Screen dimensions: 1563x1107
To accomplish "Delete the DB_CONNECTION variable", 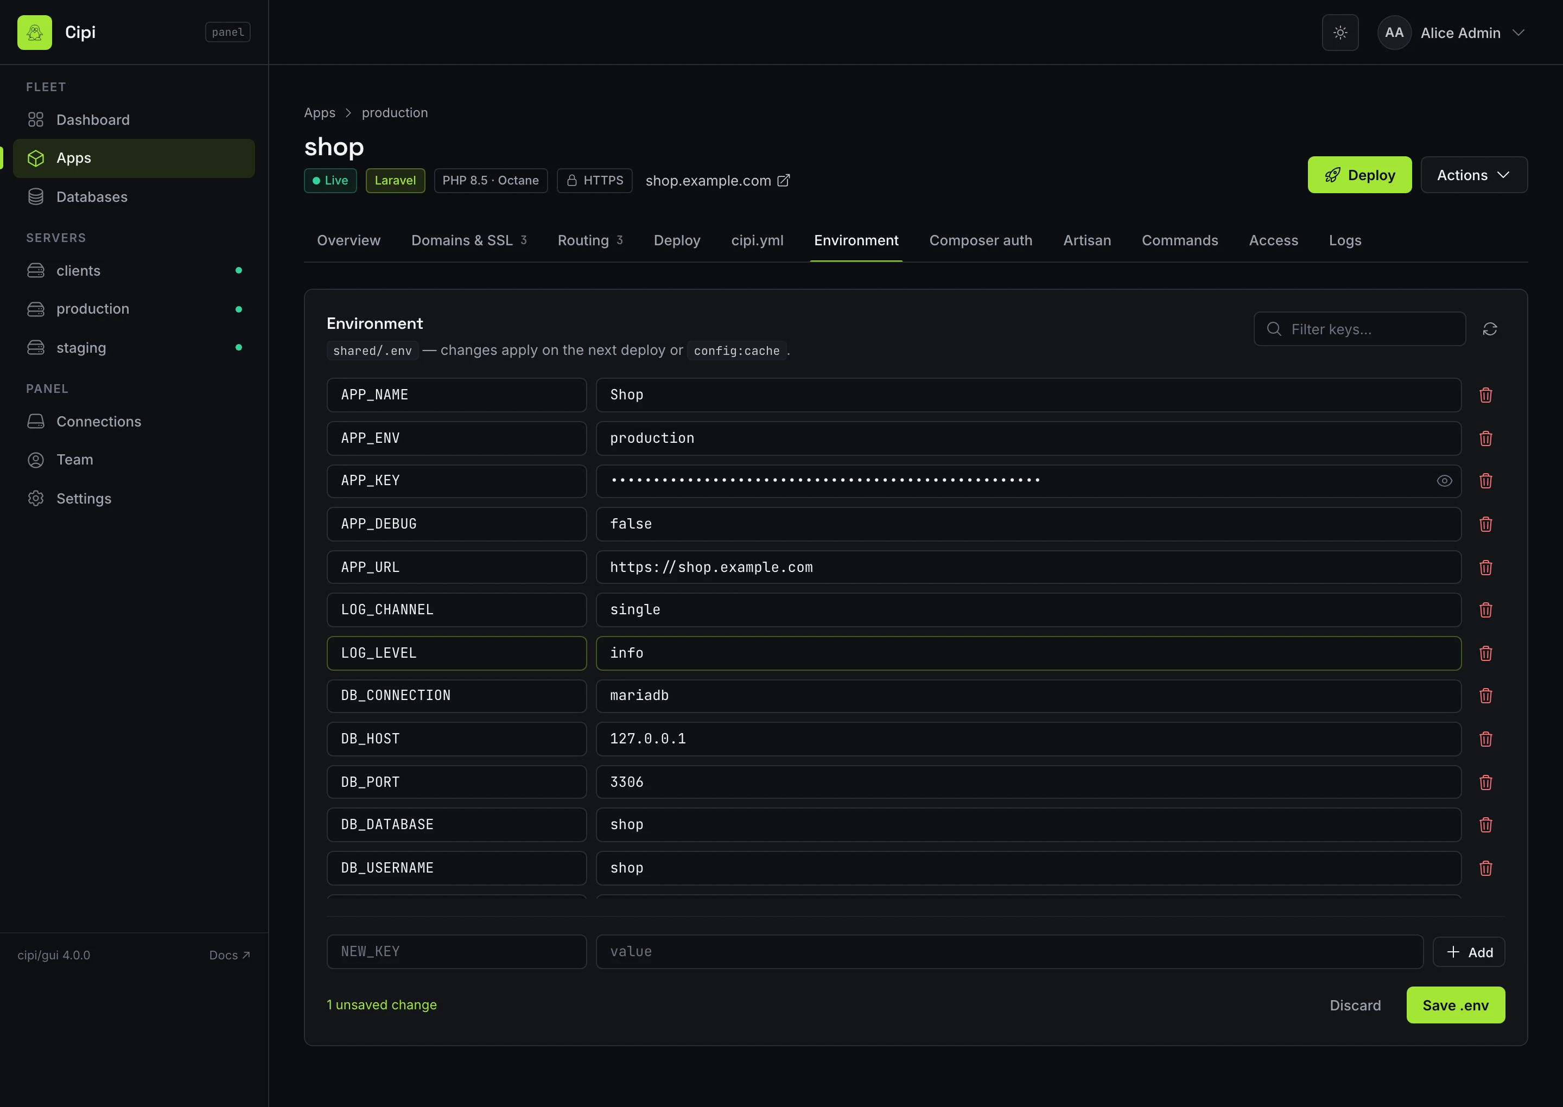I will click(x=1486, y=695).
